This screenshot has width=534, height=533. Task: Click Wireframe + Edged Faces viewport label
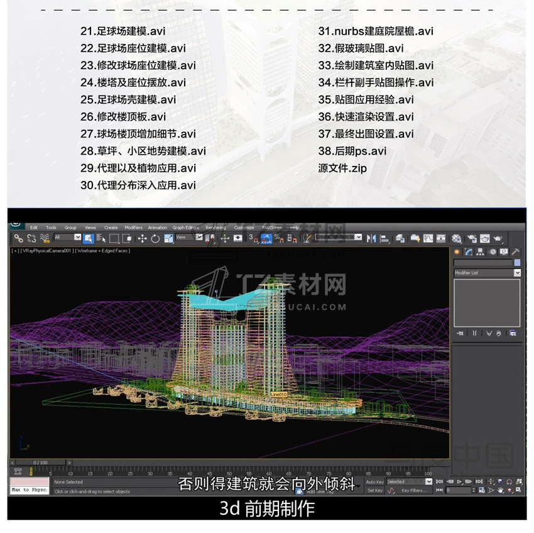pyautogui.click(x=103, y=251)
